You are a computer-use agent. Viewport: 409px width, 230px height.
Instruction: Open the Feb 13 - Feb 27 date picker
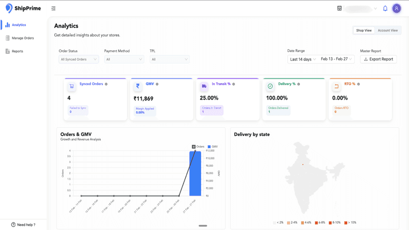pyautogui.click(x=336, y=59)
